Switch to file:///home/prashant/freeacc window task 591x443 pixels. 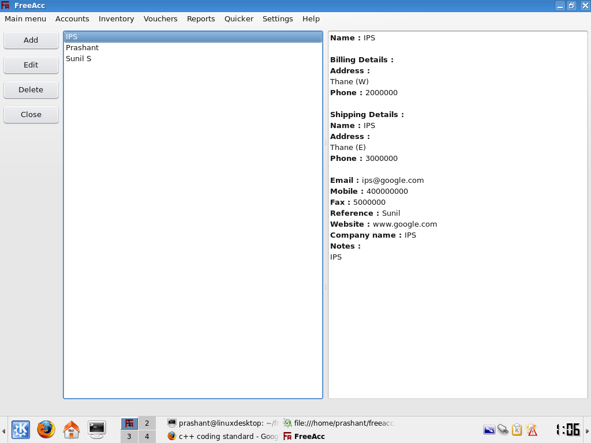pos(338,423)
